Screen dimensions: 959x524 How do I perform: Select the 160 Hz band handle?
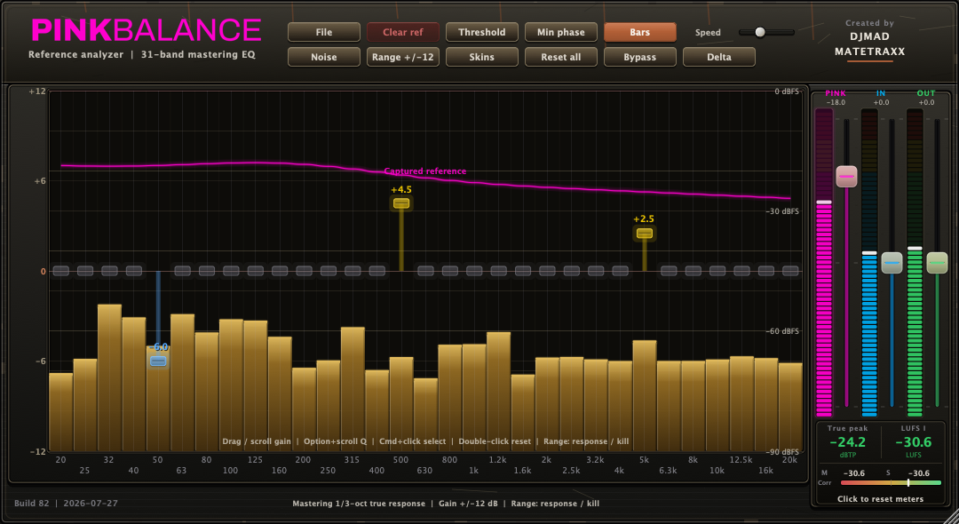click(x=280, y=271)
